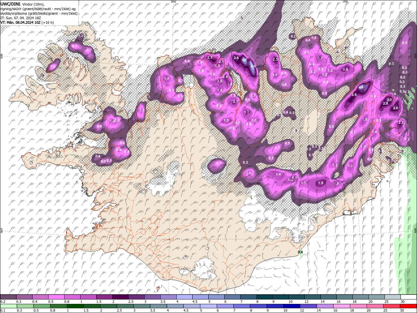Screen dimensions: 417x313
Task: Click the 'UWC/DINI: Vindur (10m),' title line
Action: (x=22, y=4)
